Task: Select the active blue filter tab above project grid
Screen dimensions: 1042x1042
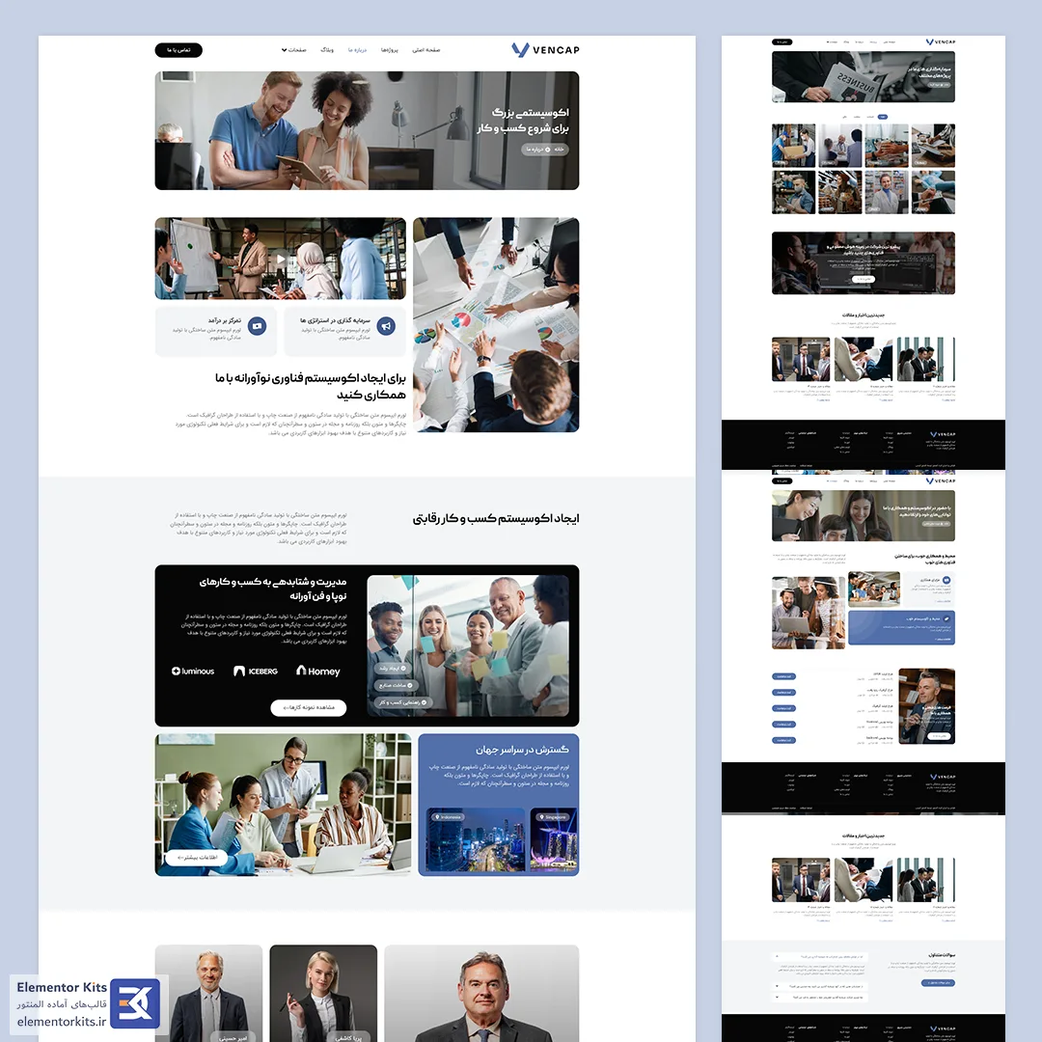Action: coord(883,117)
